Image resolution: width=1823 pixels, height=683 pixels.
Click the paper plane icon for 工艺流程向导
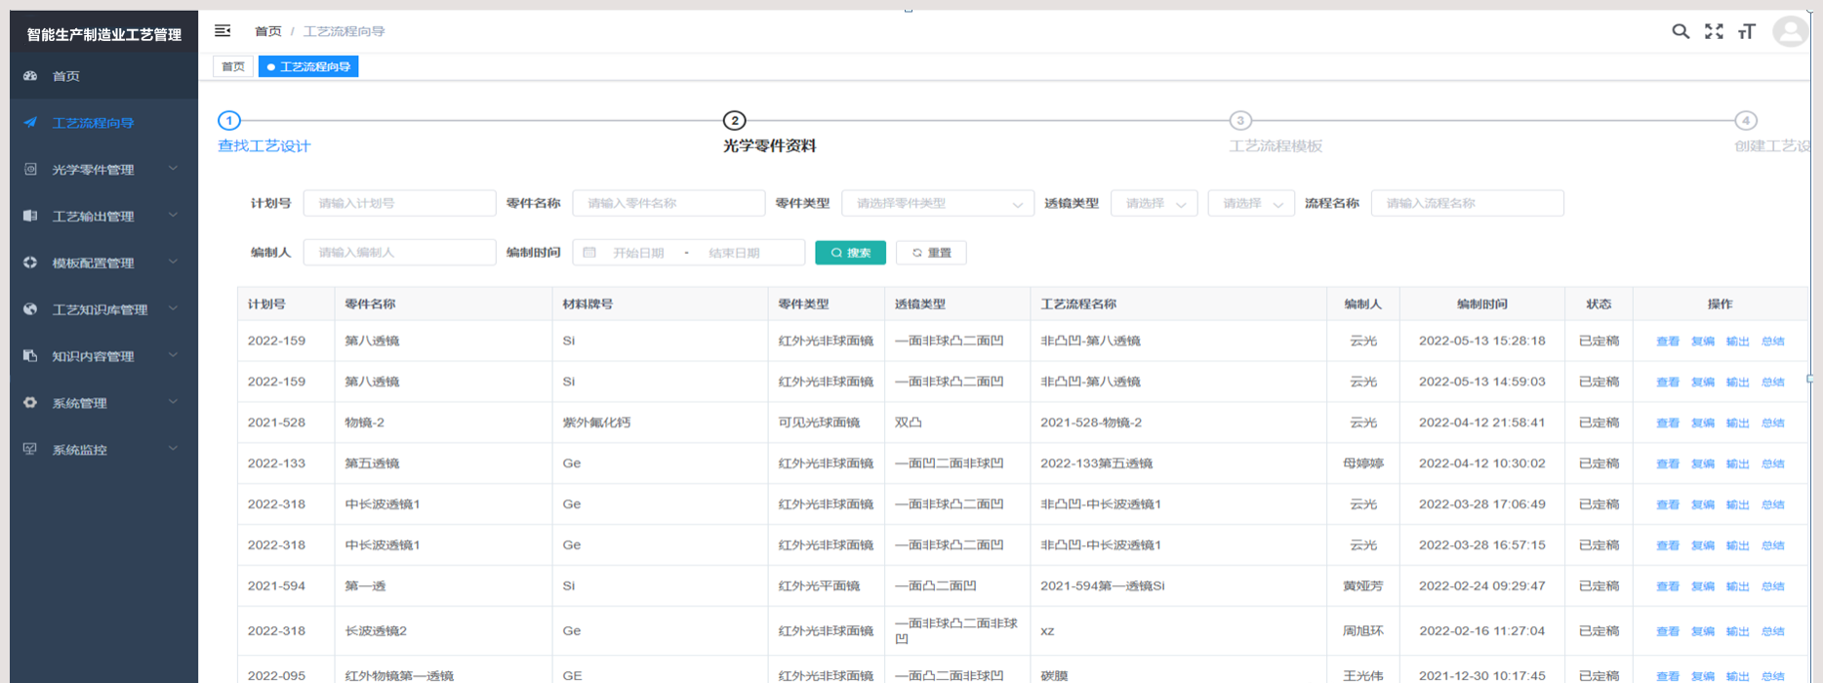(30, 123)
